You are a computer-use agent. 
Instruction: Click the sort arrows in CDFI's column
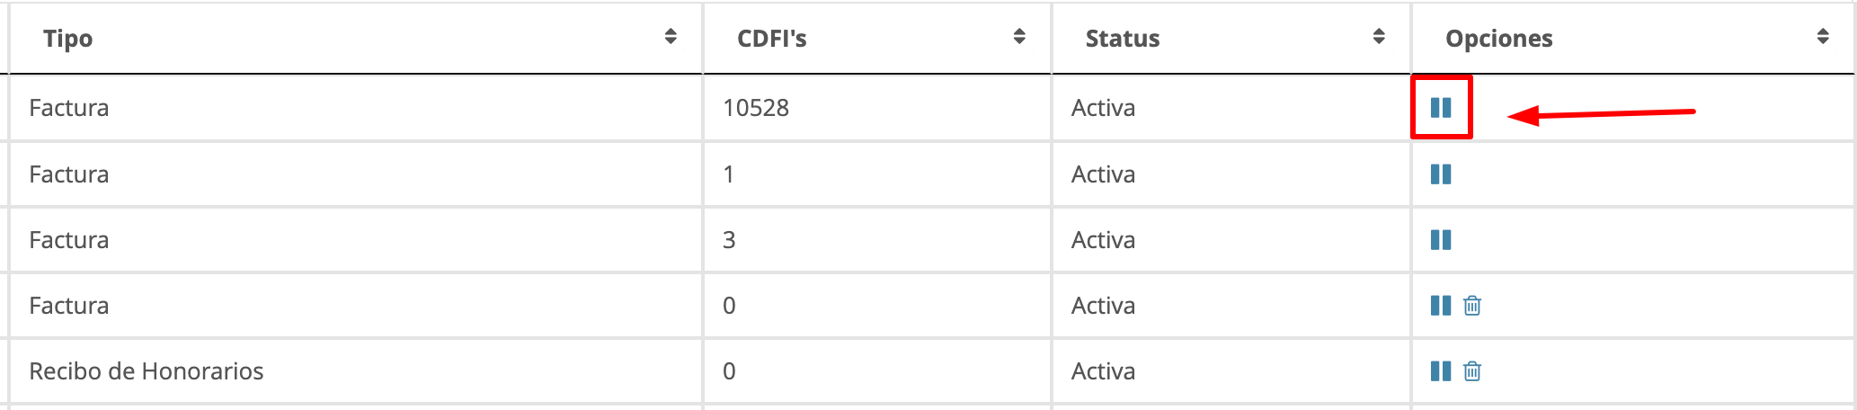(x=1019, y=37)
